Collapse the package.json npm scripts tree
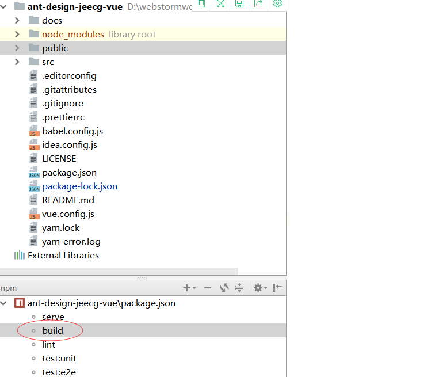 pyautogui.click(x=3, y=303)
